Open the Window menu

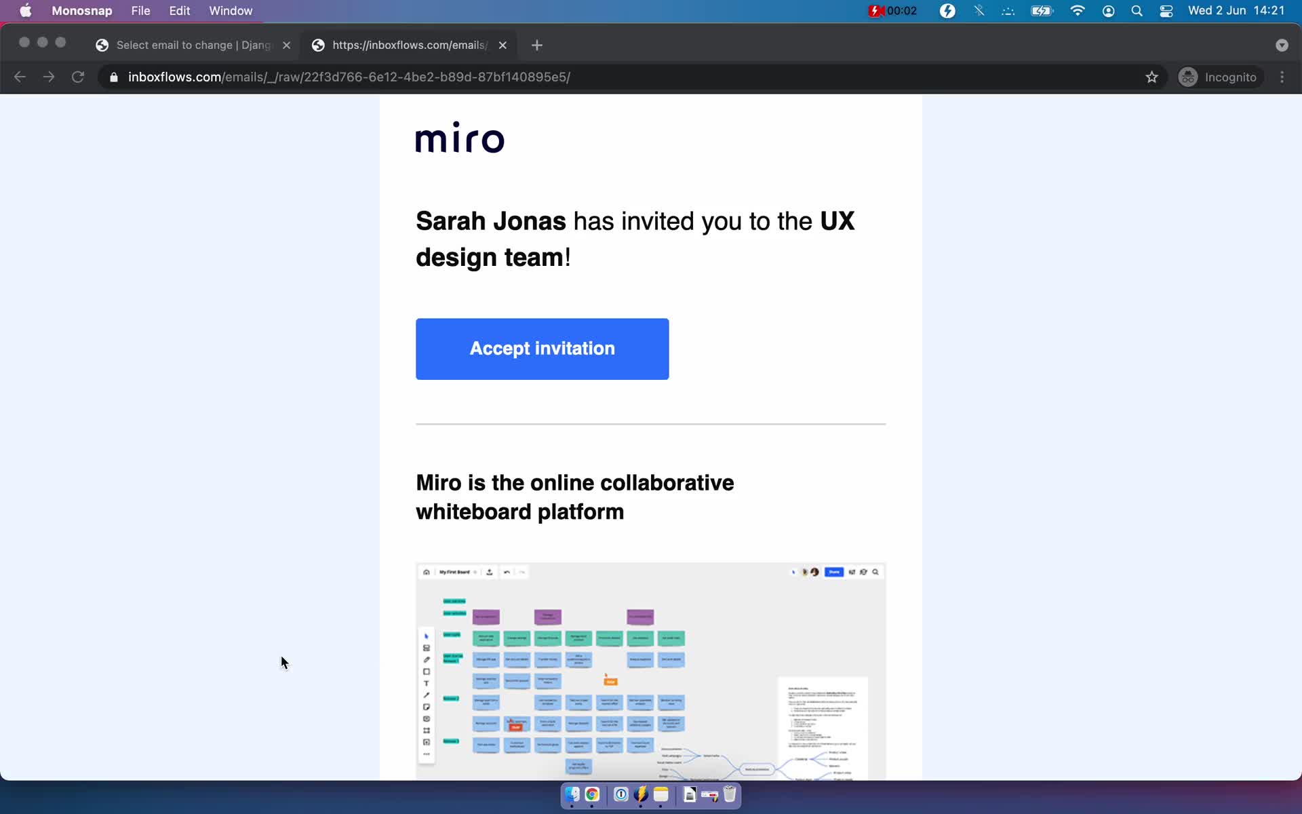coord(231,11)
